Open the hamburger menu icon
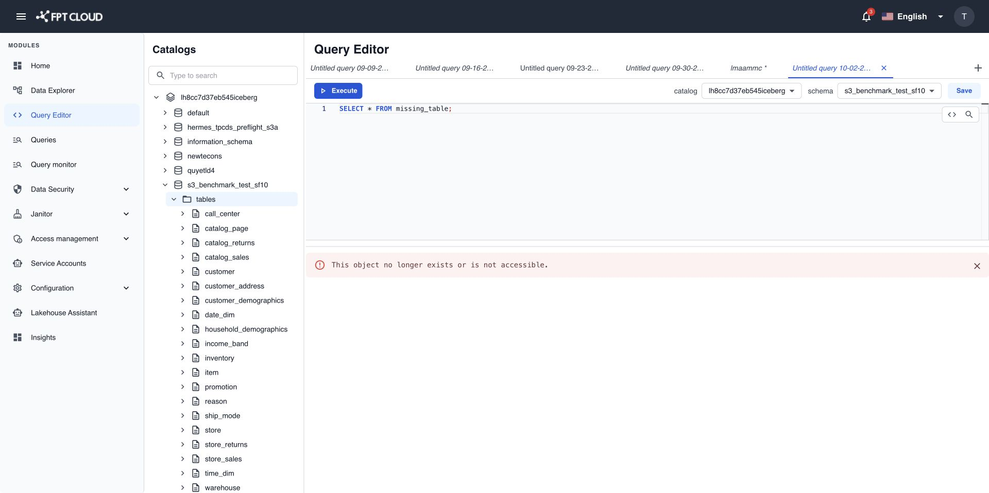The width and height of the screenshot is (989, 493). click(x=21, y=16)
